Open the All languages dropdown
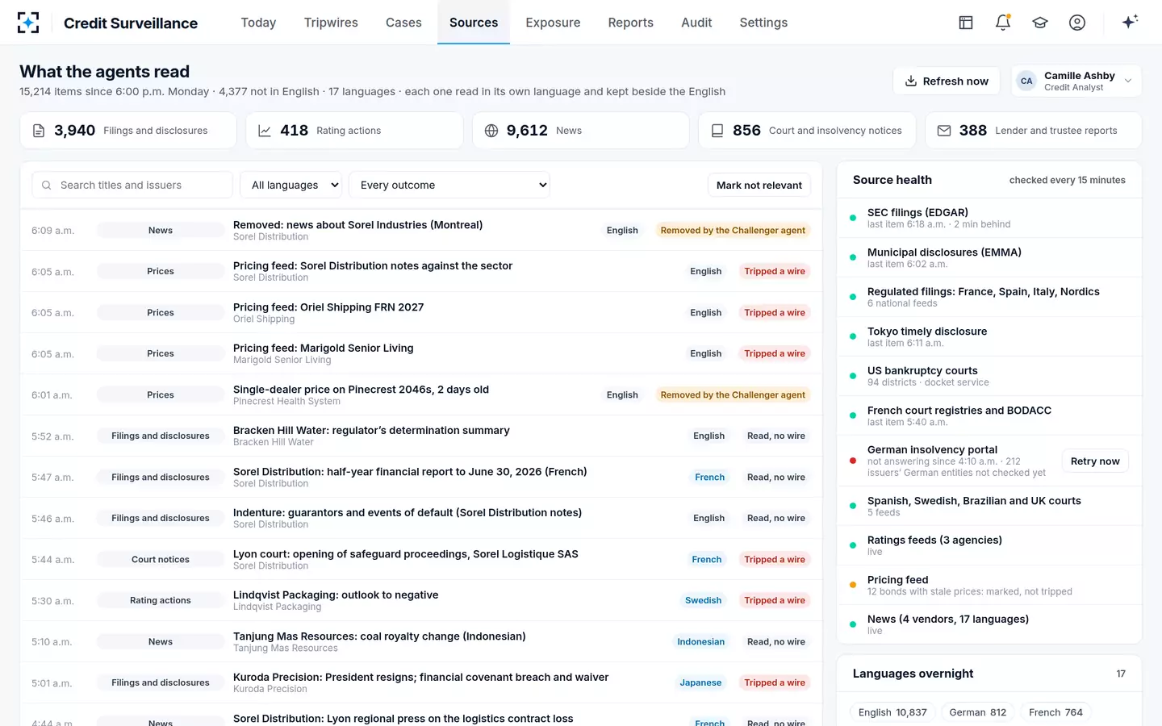1162x726 pixels. [x=291, y=185]
